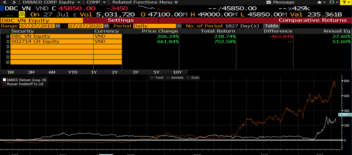Viewport: 352px width, 155px height.
Task: Click the Table button
Action: click(x=271, y=26)
